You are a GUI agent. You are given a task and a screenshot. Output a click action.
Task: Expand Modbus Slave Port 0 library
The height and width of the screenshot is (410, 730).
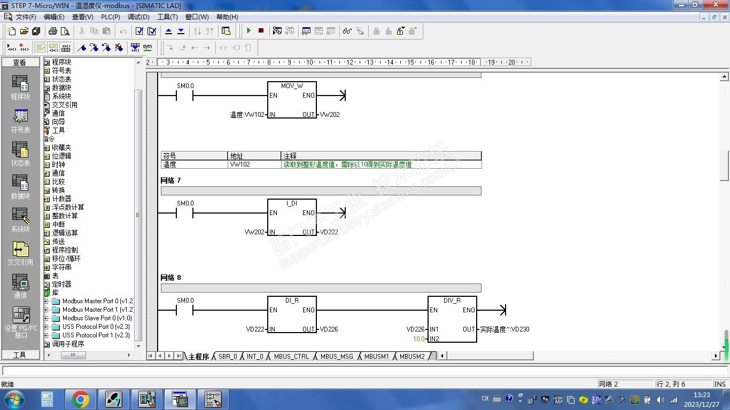(x=46, y=318)
